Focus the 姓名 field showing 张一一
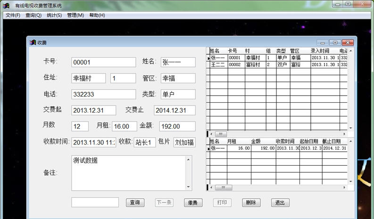374x219 pixels. click(x=178, y=62)
